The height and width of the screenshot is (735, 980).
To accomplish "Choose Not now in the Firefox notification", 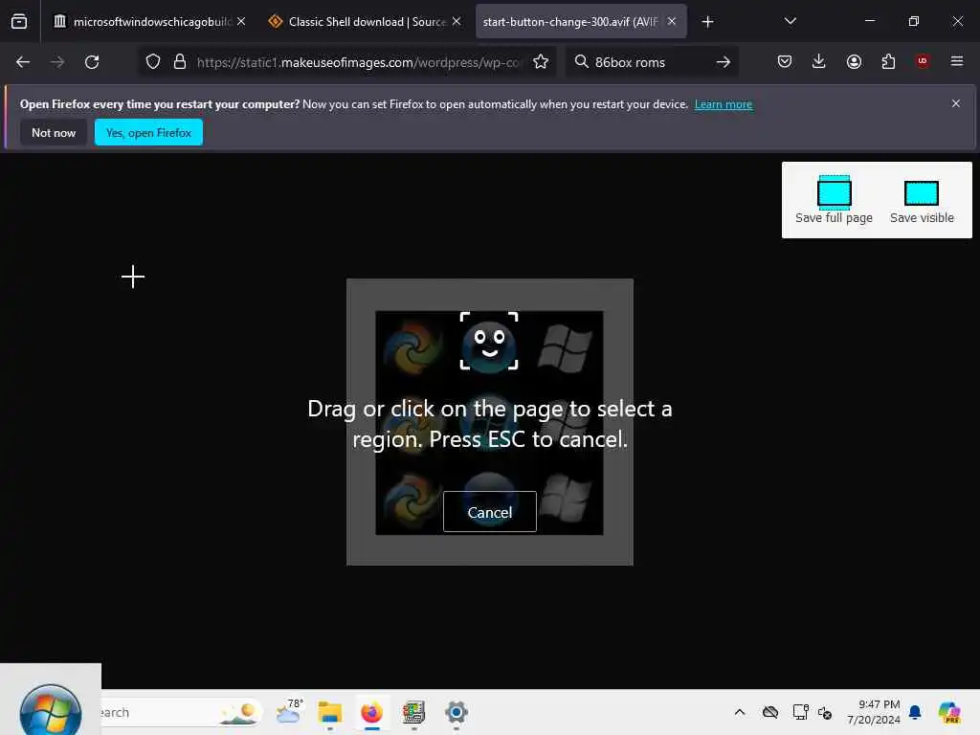I will tap(54, 132).
